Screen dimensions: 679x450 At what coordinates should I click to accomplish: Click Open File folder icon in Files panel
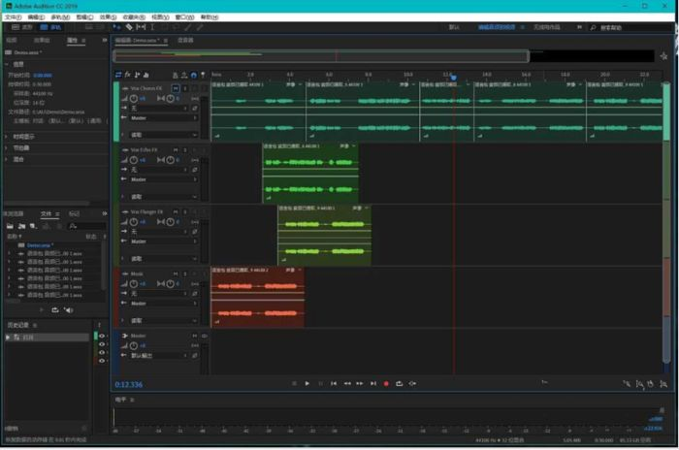click(x=10, y=226)
